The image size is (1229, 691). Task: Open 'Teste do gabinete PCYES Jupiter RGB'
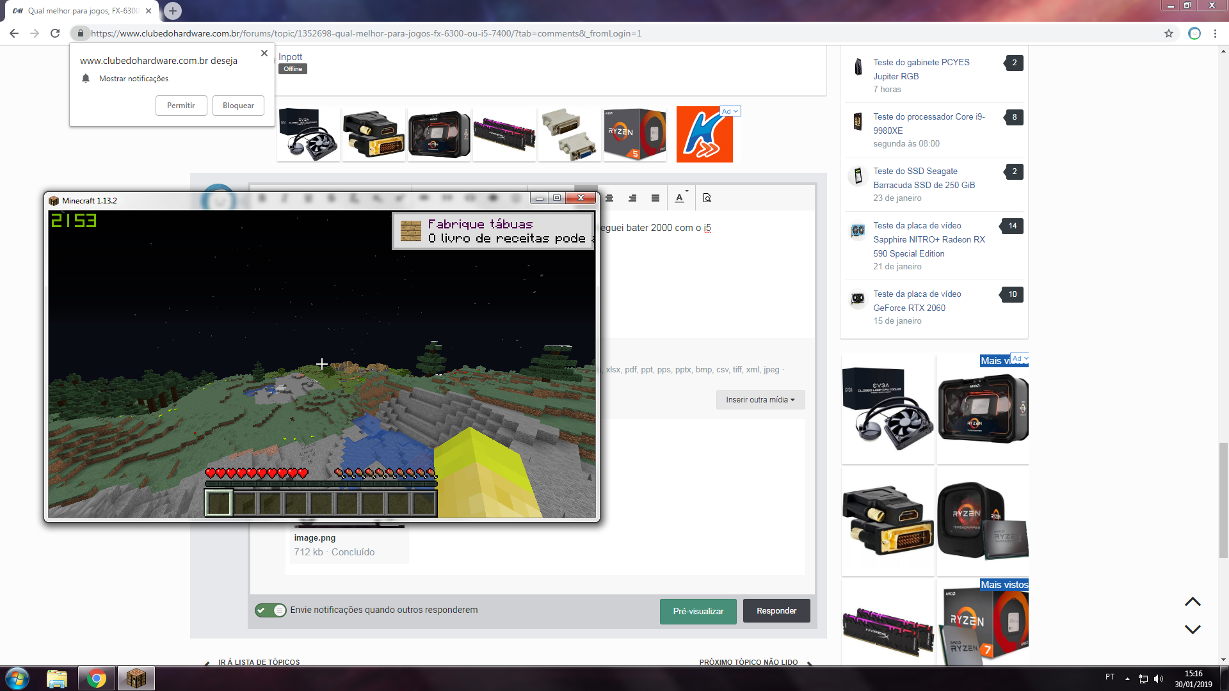(921, 69)
